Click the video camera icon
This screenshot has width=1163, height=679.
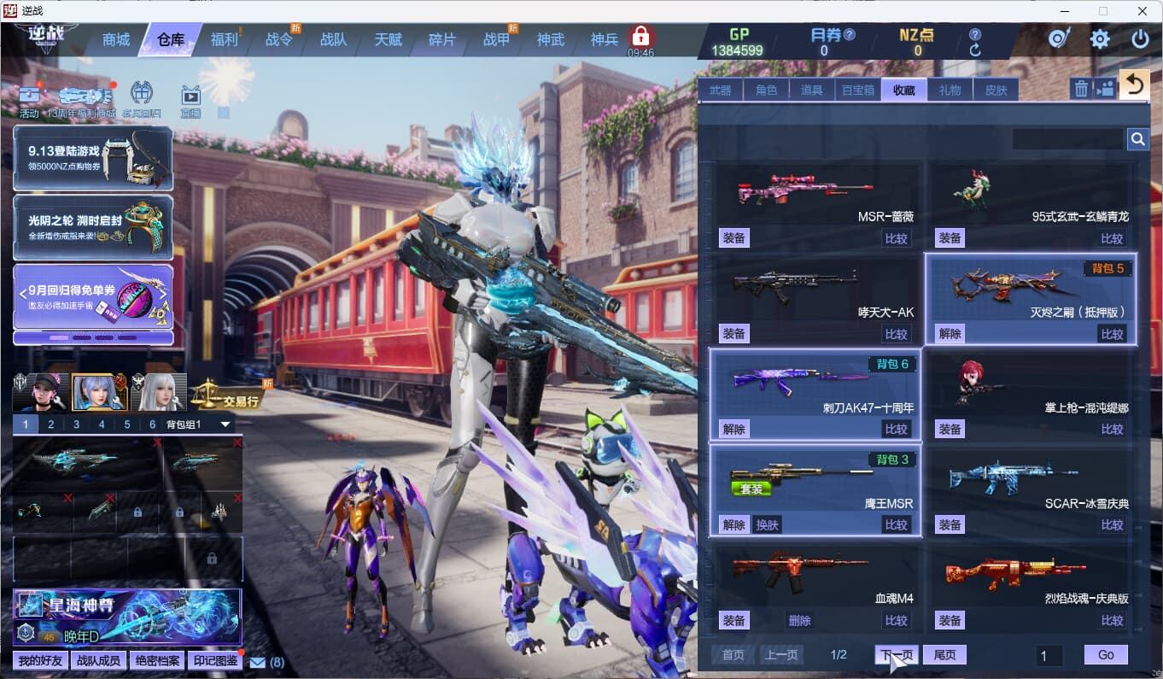[1105, 88]
